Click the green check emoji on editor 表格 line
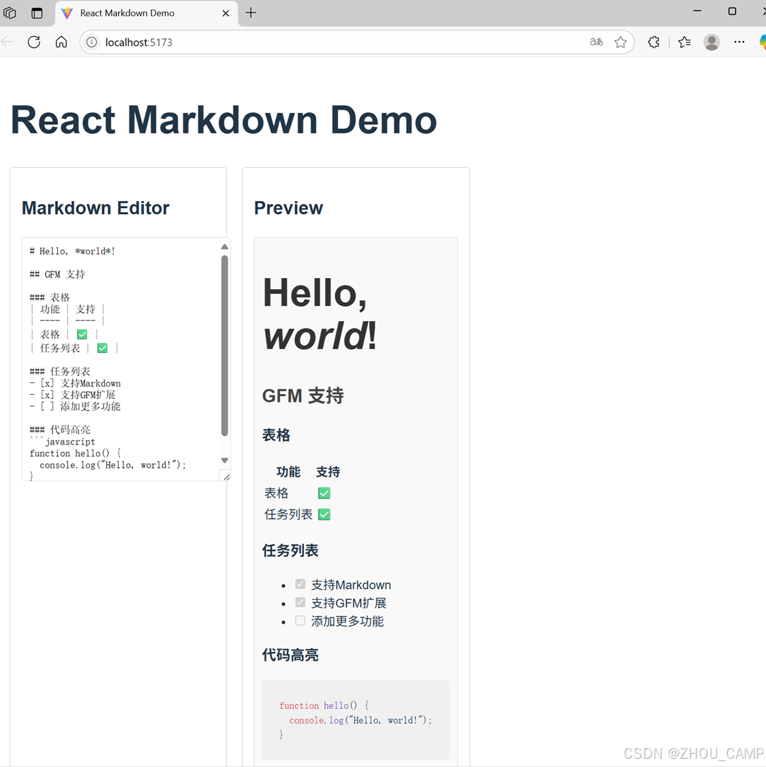The image size is (766, 767). pos(82,334)
